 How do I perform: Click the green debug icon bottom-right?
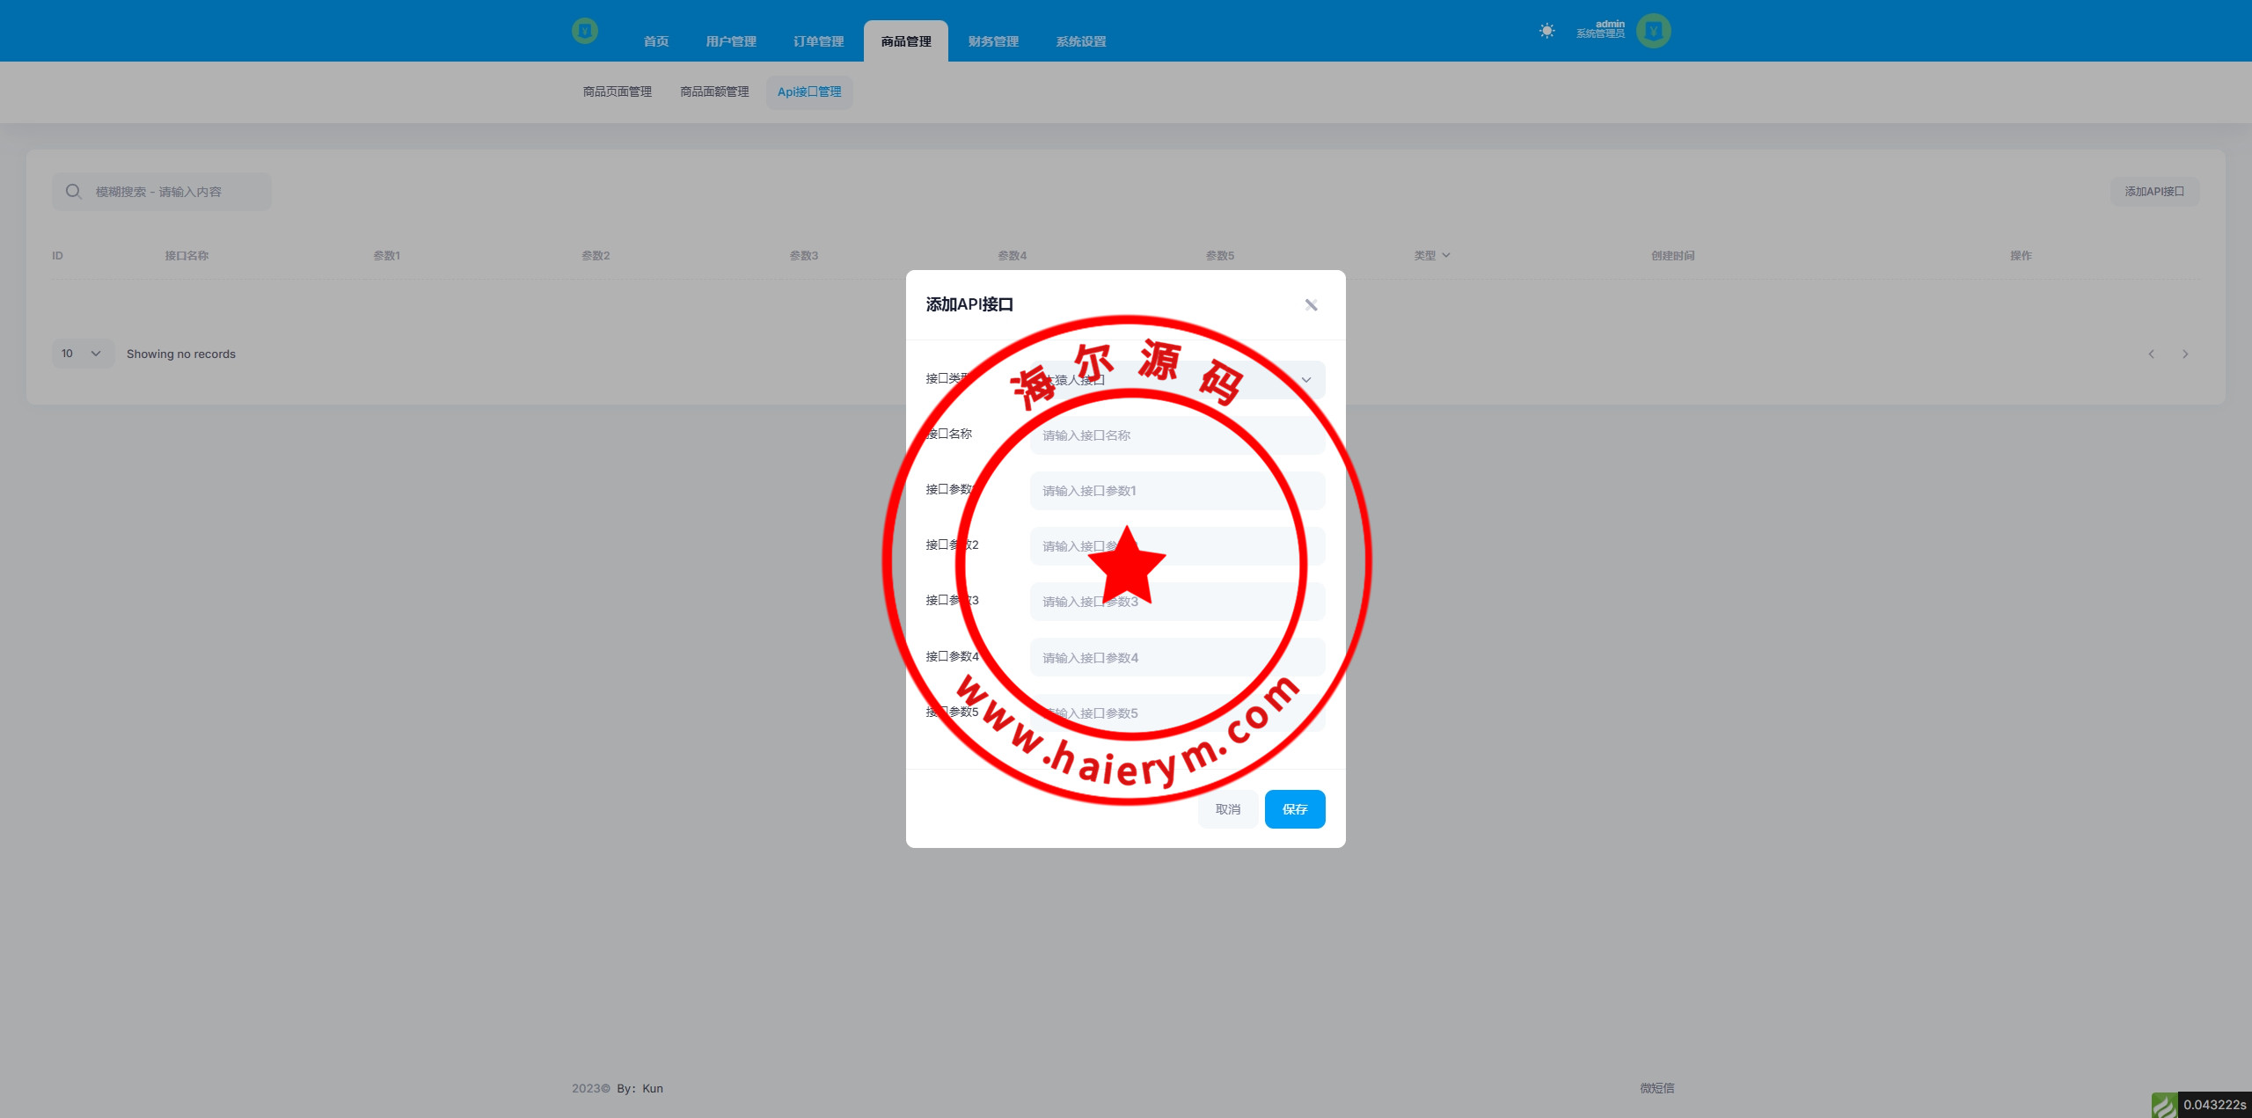tap(2164, 1105)
